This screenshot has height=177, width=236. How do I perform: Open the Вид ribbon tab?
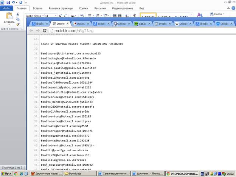tap(141, 8)
